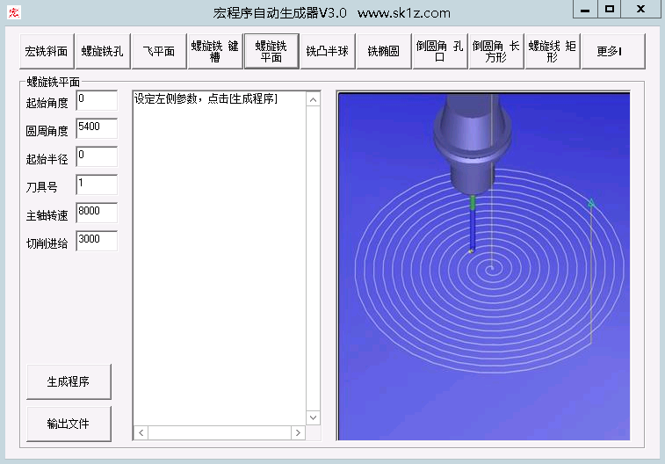Click the 圆周角度 label
665x464 pixels.
point(47,131)
